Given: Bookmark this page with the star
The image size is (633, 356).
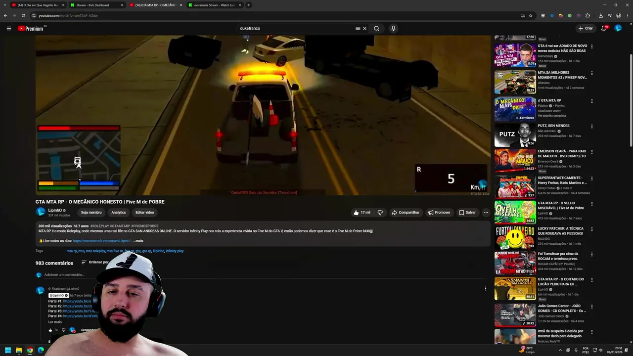Looking at the screenshot, I should (x=531, y=15).
